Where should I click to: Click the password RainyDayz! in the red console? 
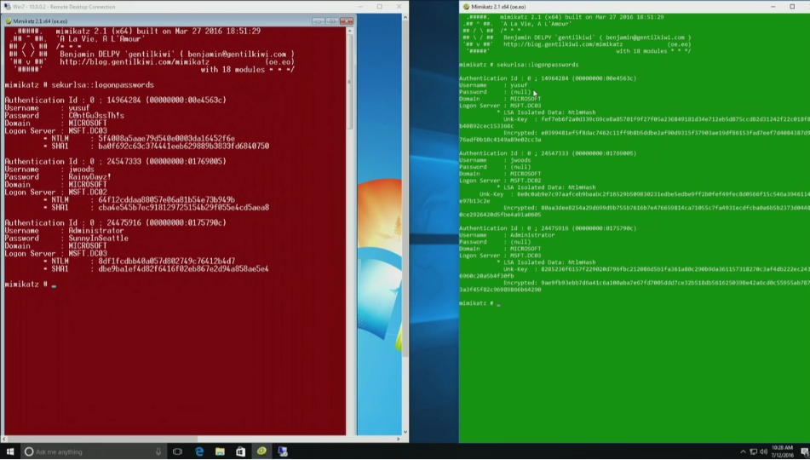coord(89,177)
